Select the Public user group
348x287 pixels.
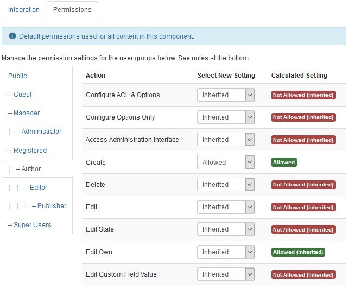coord(17,76)
